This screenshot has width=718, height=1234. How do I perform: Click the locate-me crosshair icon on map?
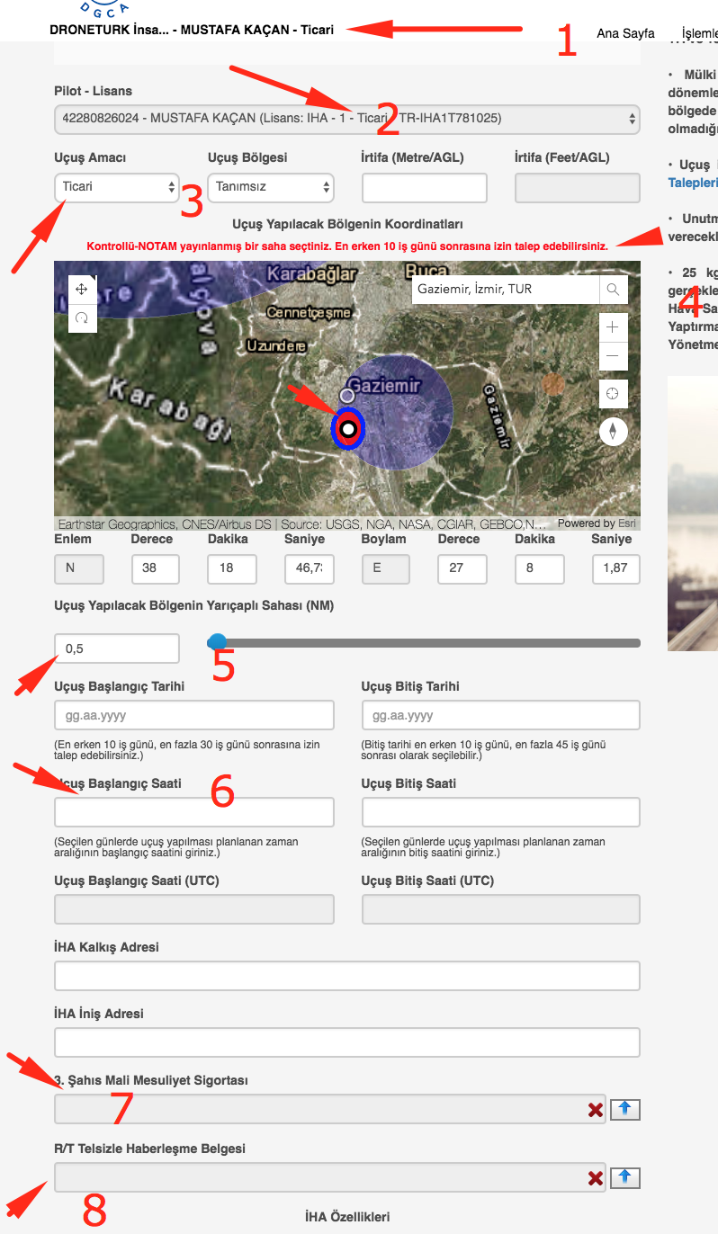[613, 394]
